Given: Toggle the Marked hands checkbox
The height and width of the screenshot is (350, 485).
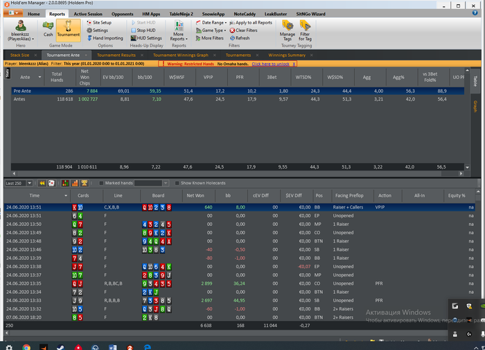Looking at the screenshot, I should [x=101, y=183].
